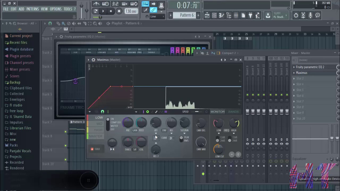The width and height of the screenshot is (340, 191).
Task: Click the Undo history icon in the top toolbar
Action: (296, 15)
